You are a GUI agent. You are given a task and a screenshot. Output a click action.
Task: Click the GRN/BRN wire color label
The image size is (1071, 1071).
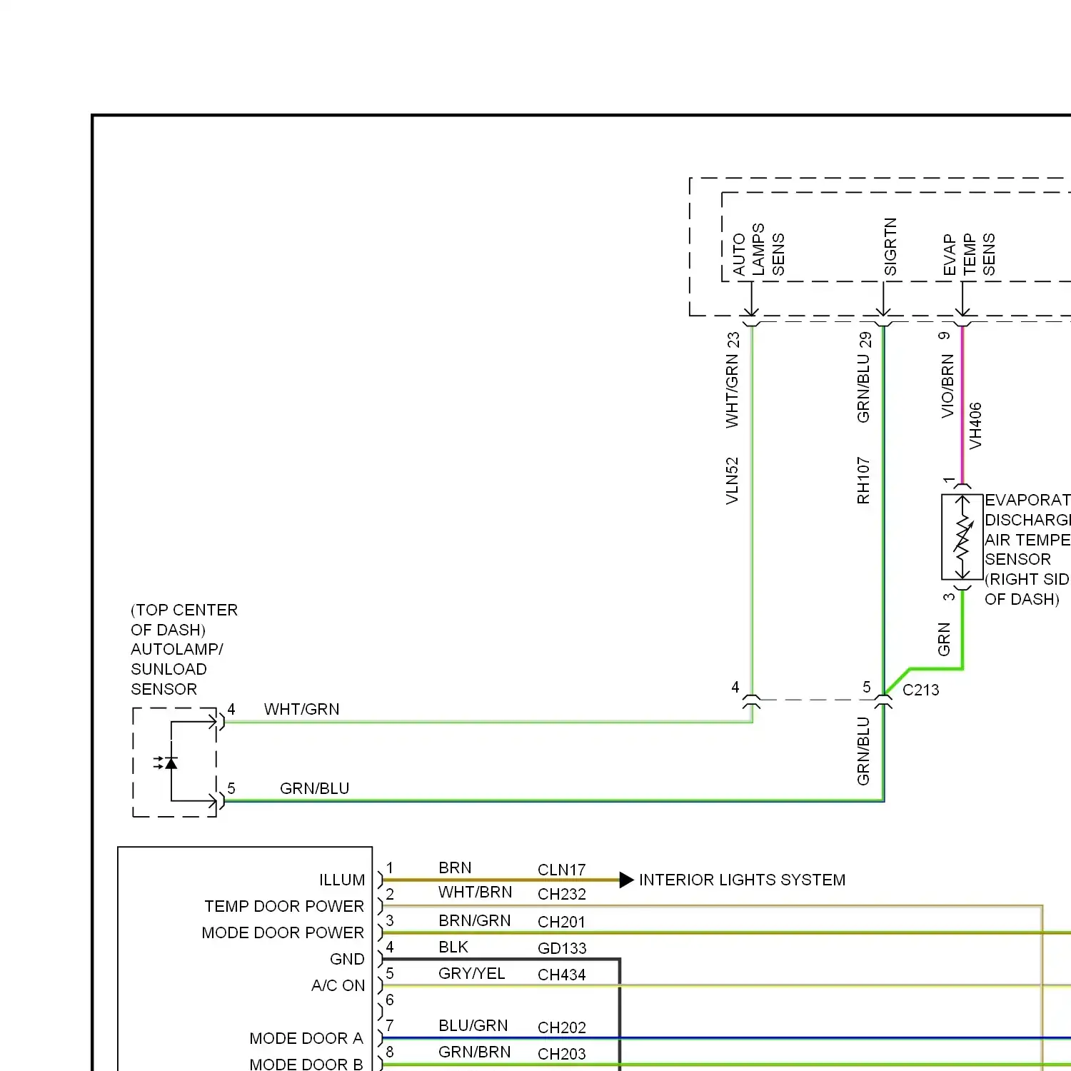(474, 1052)
